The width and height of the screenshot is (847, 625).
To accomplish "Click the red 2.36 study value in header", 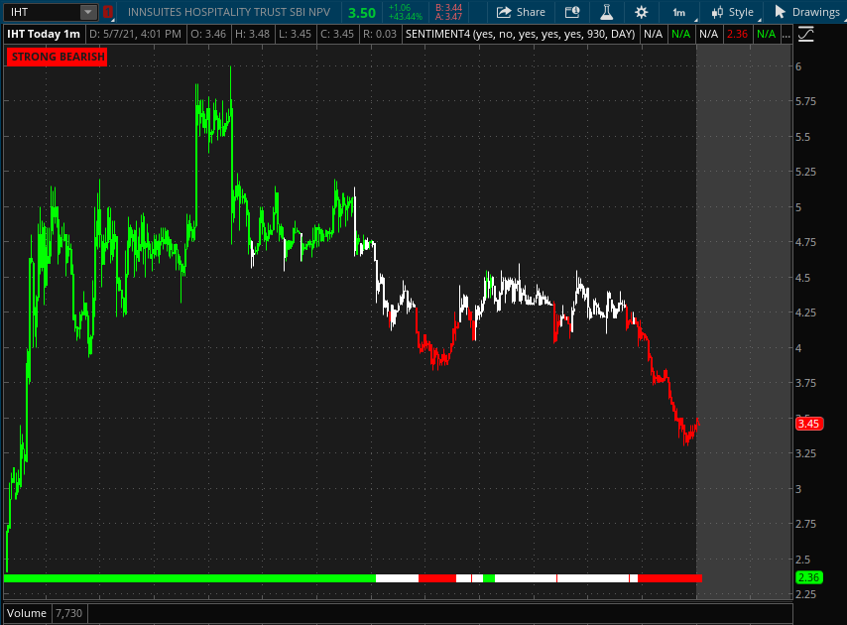I will click(737, 34).
